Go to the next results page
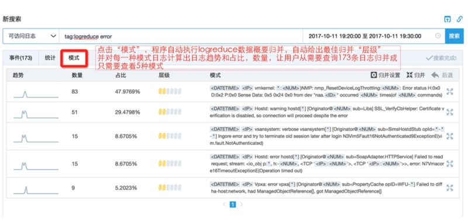The width and height of the screenshot is (468, 223). click(241, 204)
